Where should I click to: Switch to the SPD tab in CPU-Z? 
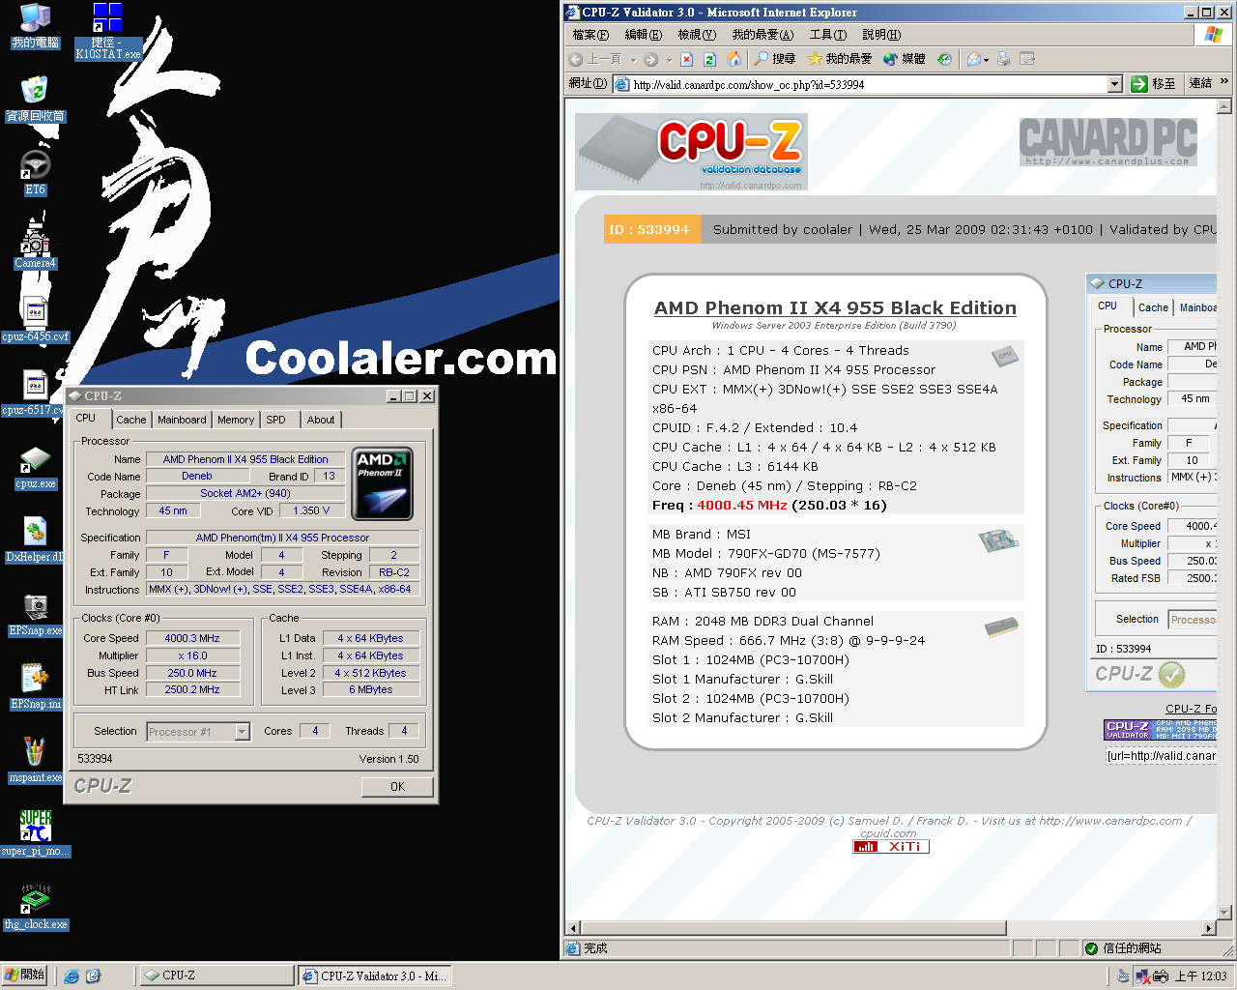pyautogui.click(x=276, y=420)
